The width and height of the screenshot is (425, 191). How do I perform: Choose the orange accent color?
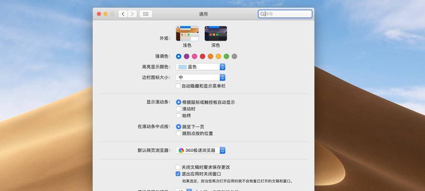click(x=211, y=56)
